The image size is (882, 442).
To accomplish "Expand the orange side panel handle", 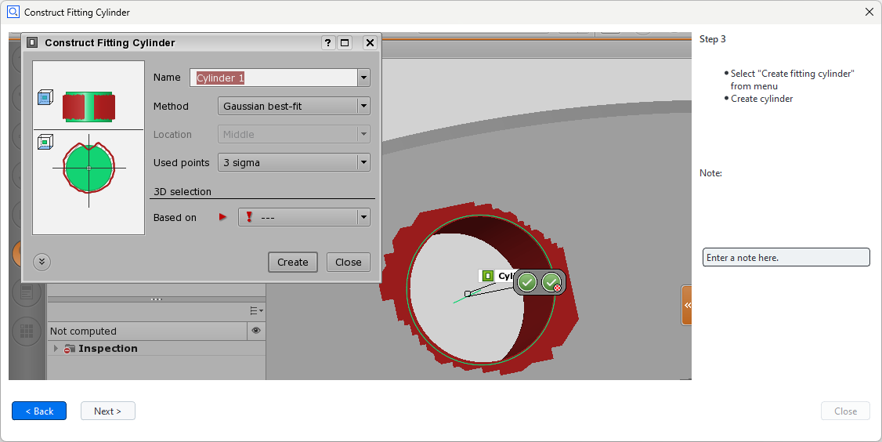I will click(686, 305).
